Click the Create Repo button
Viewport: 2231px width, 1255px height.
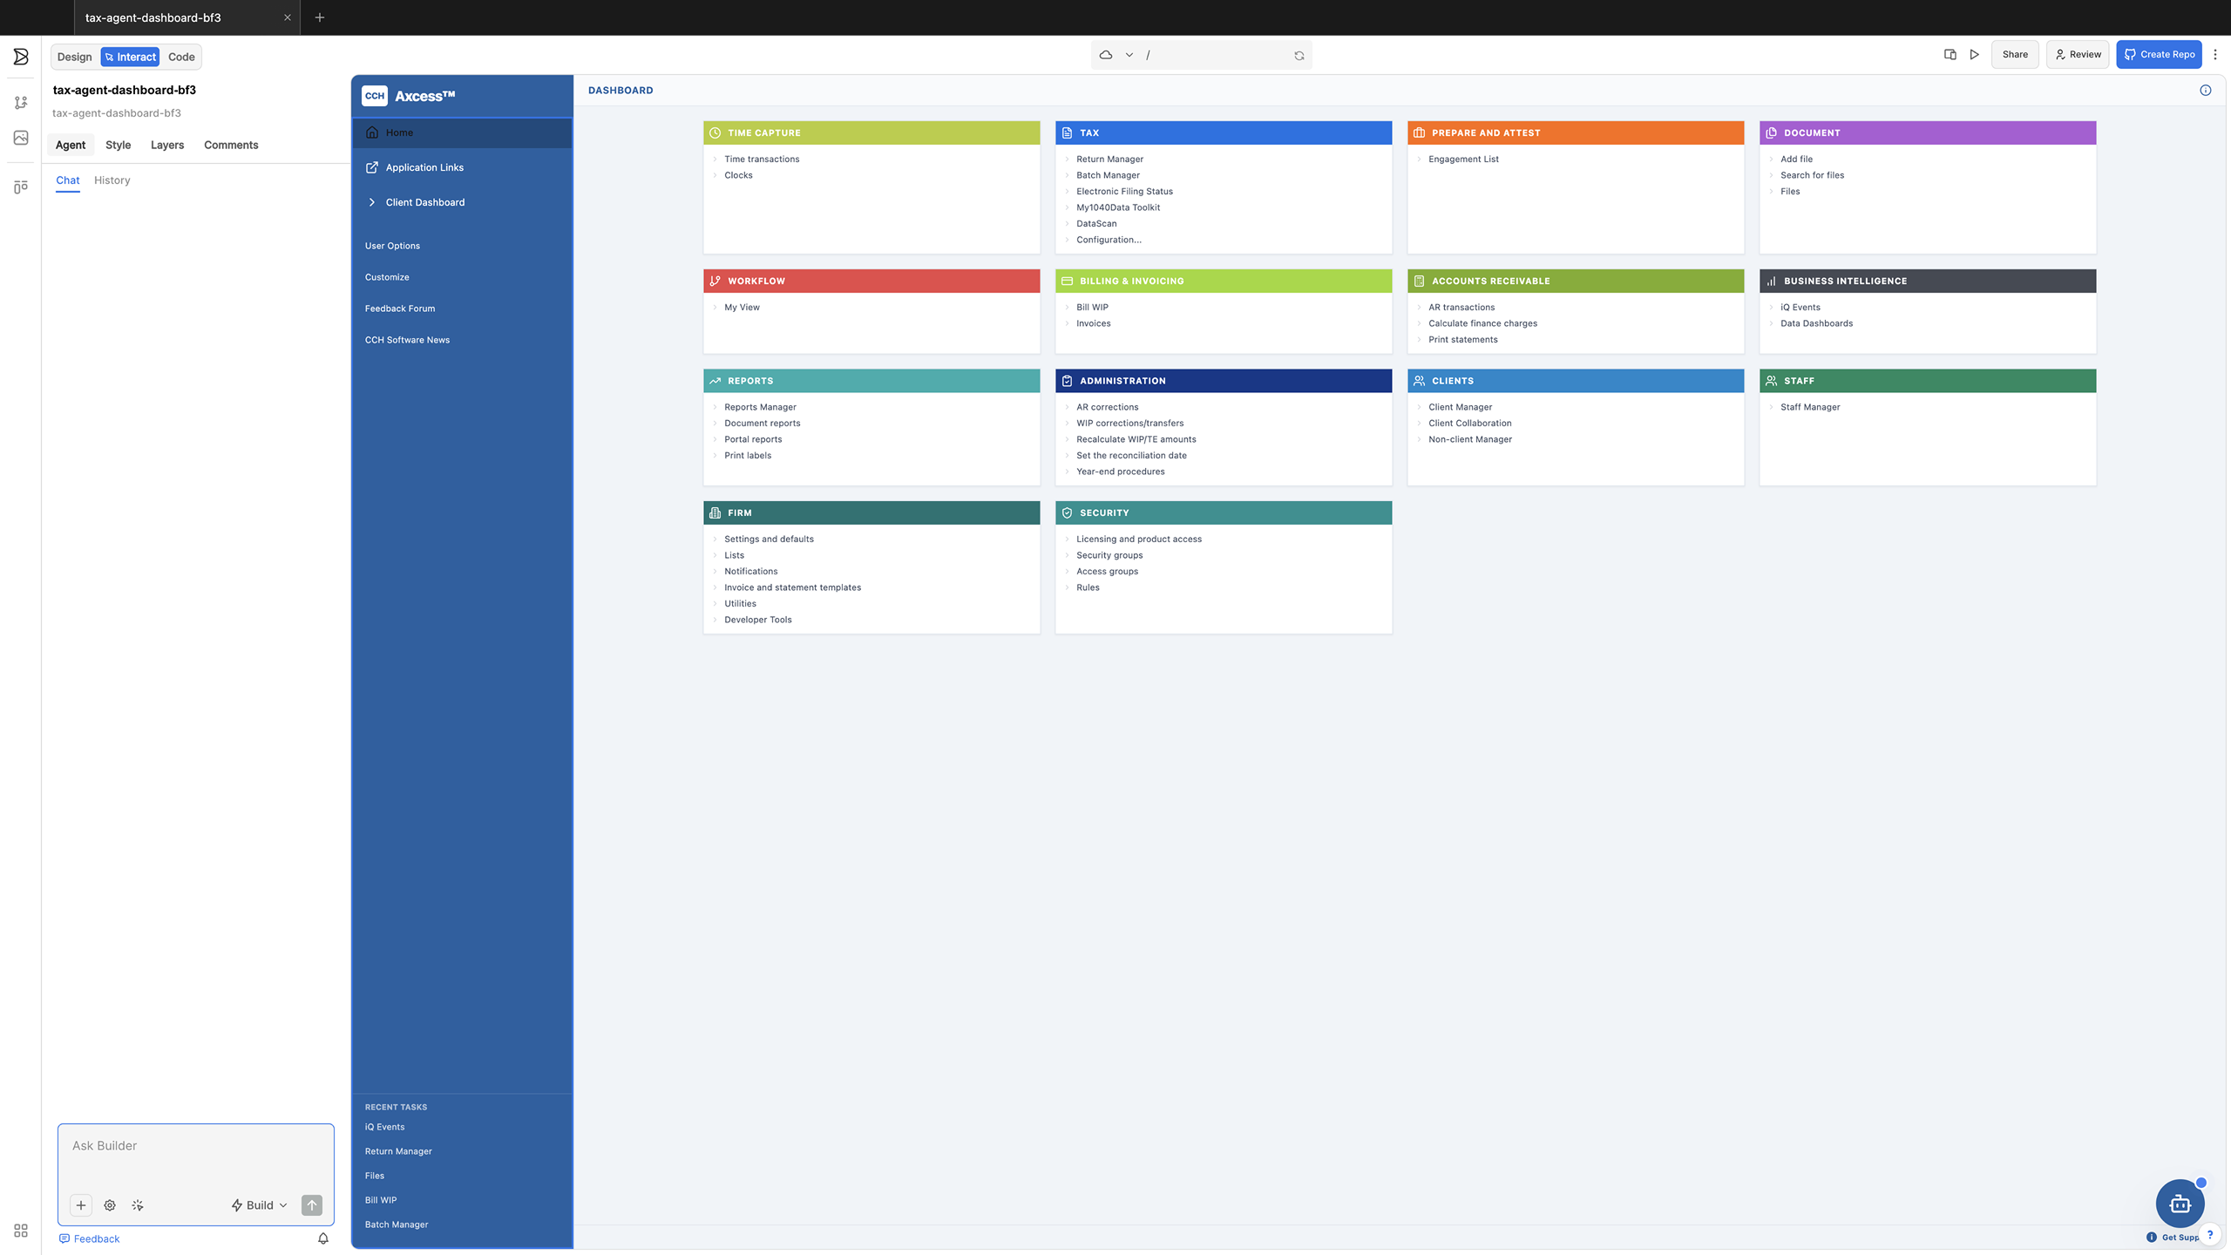coord(2159,54)
